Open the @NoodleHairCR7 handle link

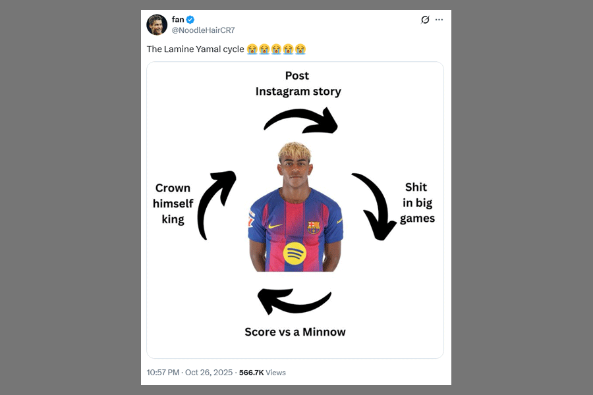pos(203,30)
